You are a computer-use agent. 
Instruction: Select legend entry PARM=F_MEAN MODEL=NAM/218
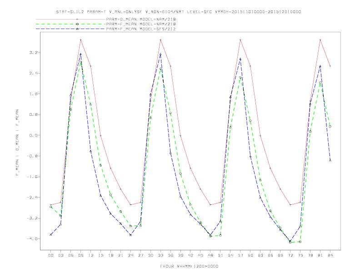pos(141,24)
